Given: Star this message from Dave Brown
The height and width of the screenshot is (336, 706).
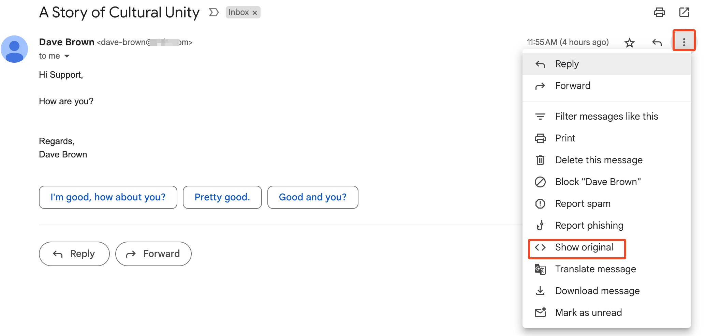Looking at the screenshot, I should [x=629, y=43].
